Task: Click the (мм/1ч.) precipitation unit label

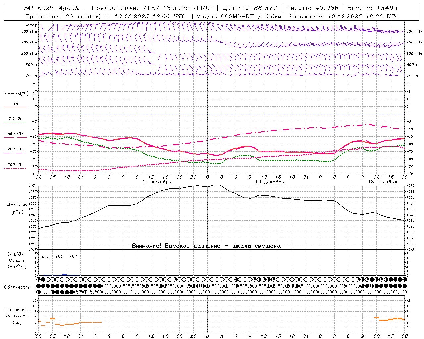Action: tap(17, 266)
